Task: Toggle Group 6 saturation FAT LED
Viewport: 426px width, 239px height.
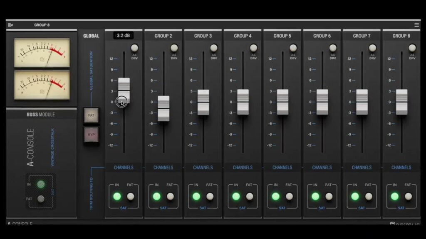Action: [x=329, y=196]
